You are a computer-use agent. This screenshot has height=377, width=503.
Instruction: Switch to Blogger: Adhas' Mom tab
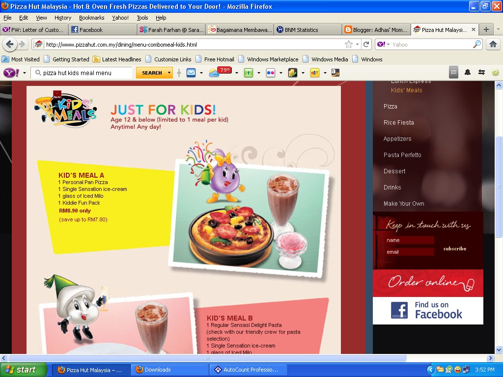[376, 29]
